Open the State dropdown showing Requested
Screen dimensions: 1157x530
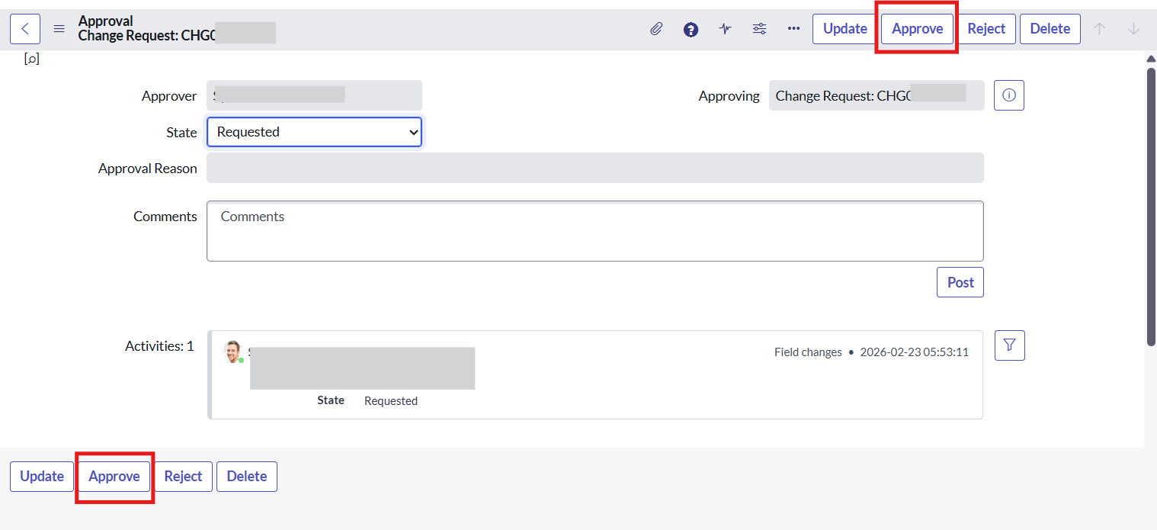coord(314,132)
